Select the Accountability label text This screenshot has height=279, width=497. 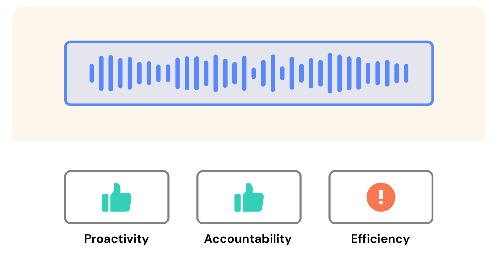pyautogui.click(x=248, y=239)
